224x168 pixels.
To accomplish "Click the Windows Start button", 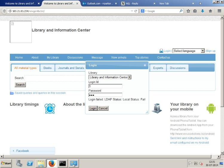I will pos(6,163).
